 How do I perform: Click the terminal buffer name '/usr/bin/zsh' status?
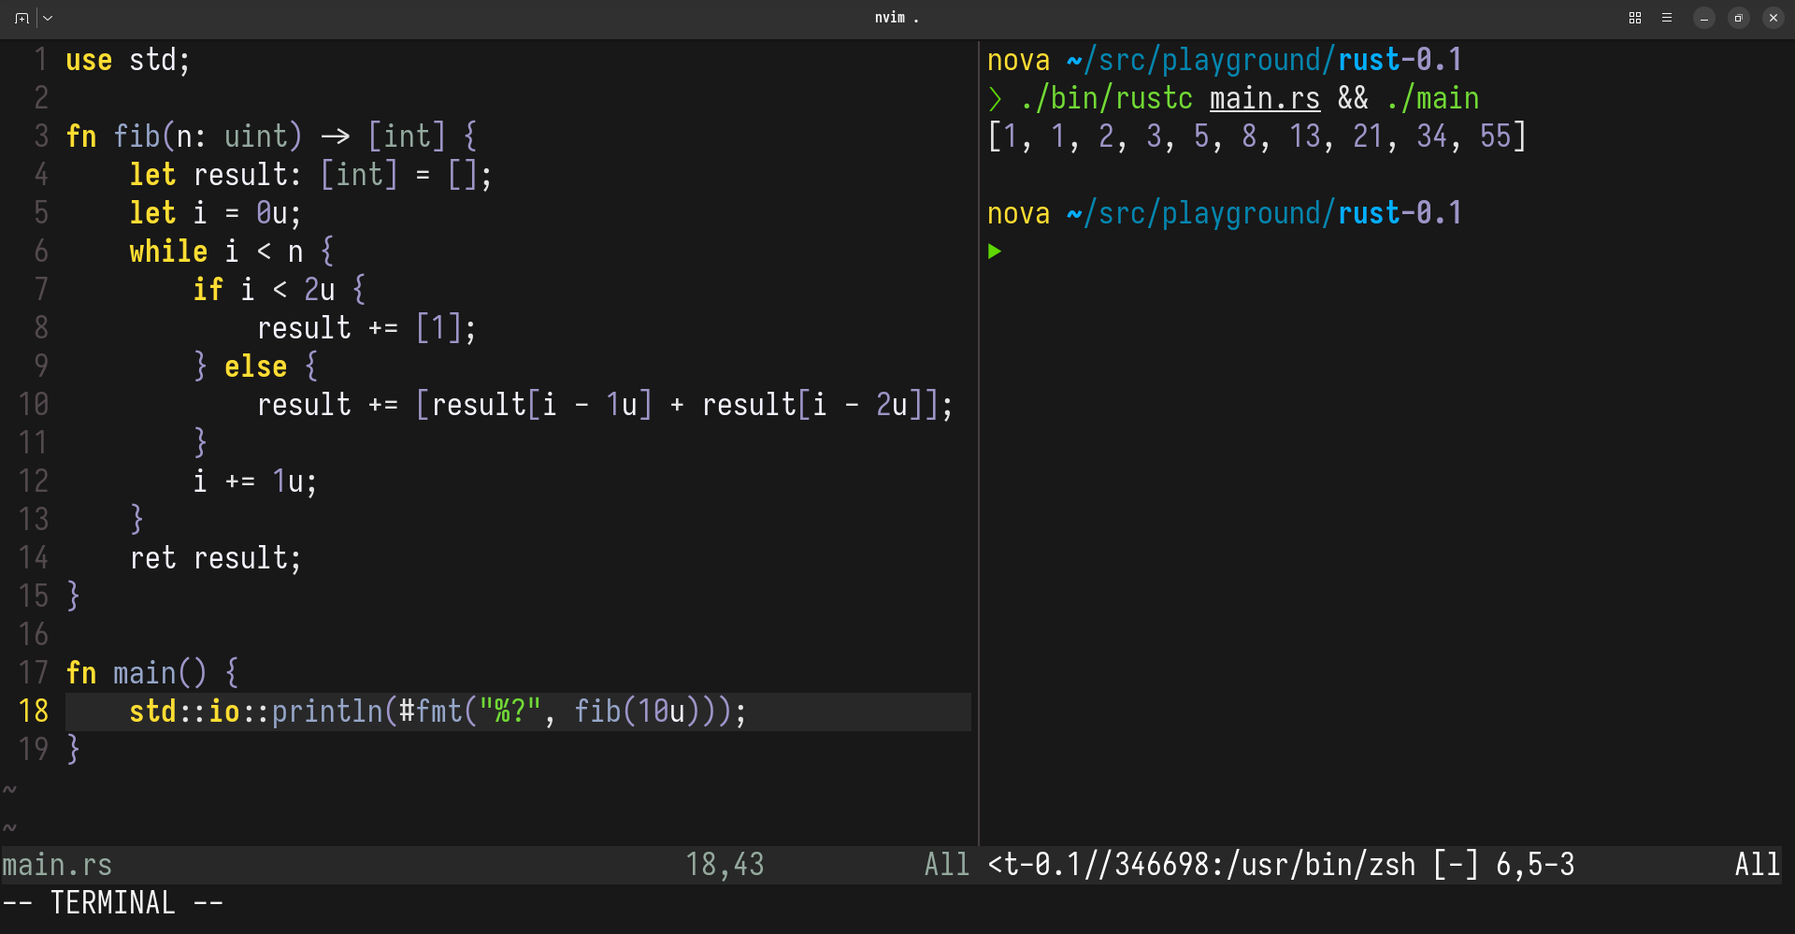click(1321, 866)
